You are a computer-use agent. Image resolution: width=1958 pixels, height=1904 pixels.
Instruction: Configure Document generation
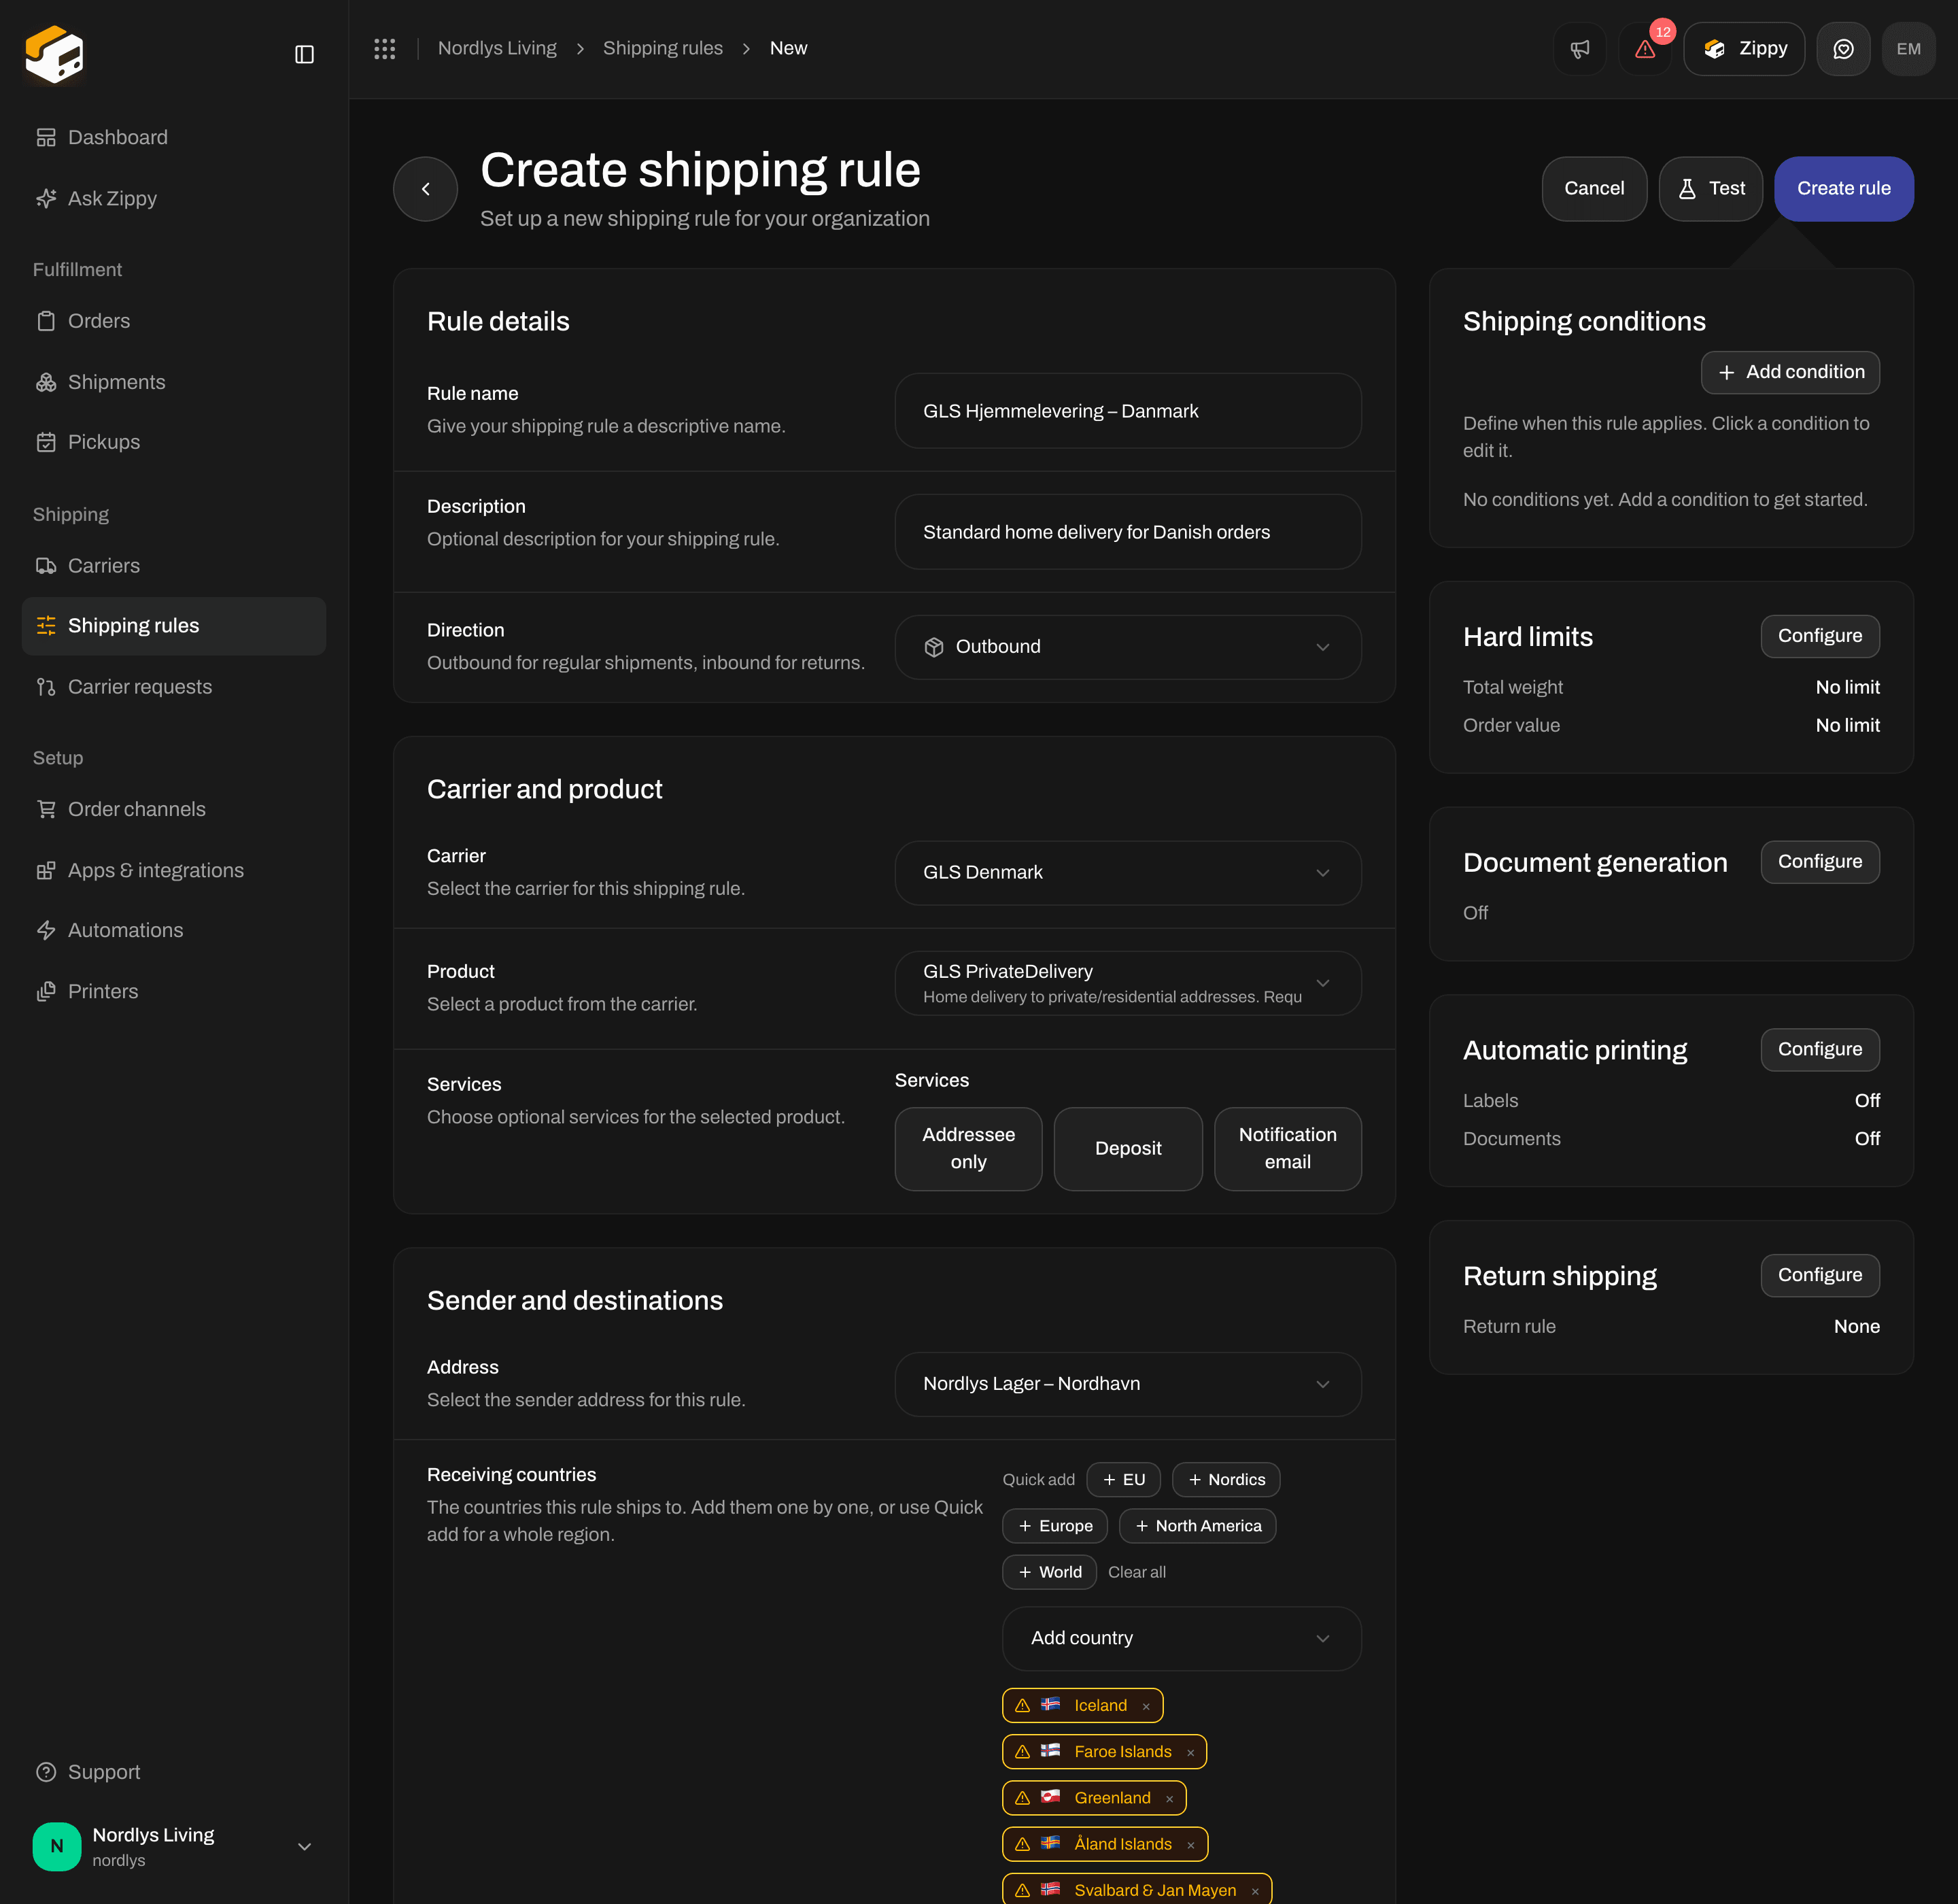point(1819,862)
